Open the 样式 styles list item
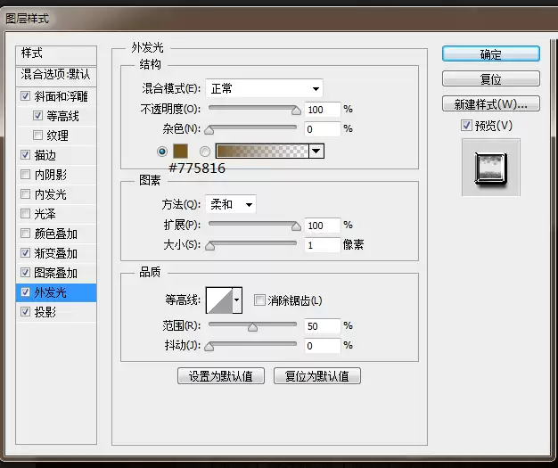Image resolution: width=558 pixels, height=468 pixels. click(x=56, y=54)
